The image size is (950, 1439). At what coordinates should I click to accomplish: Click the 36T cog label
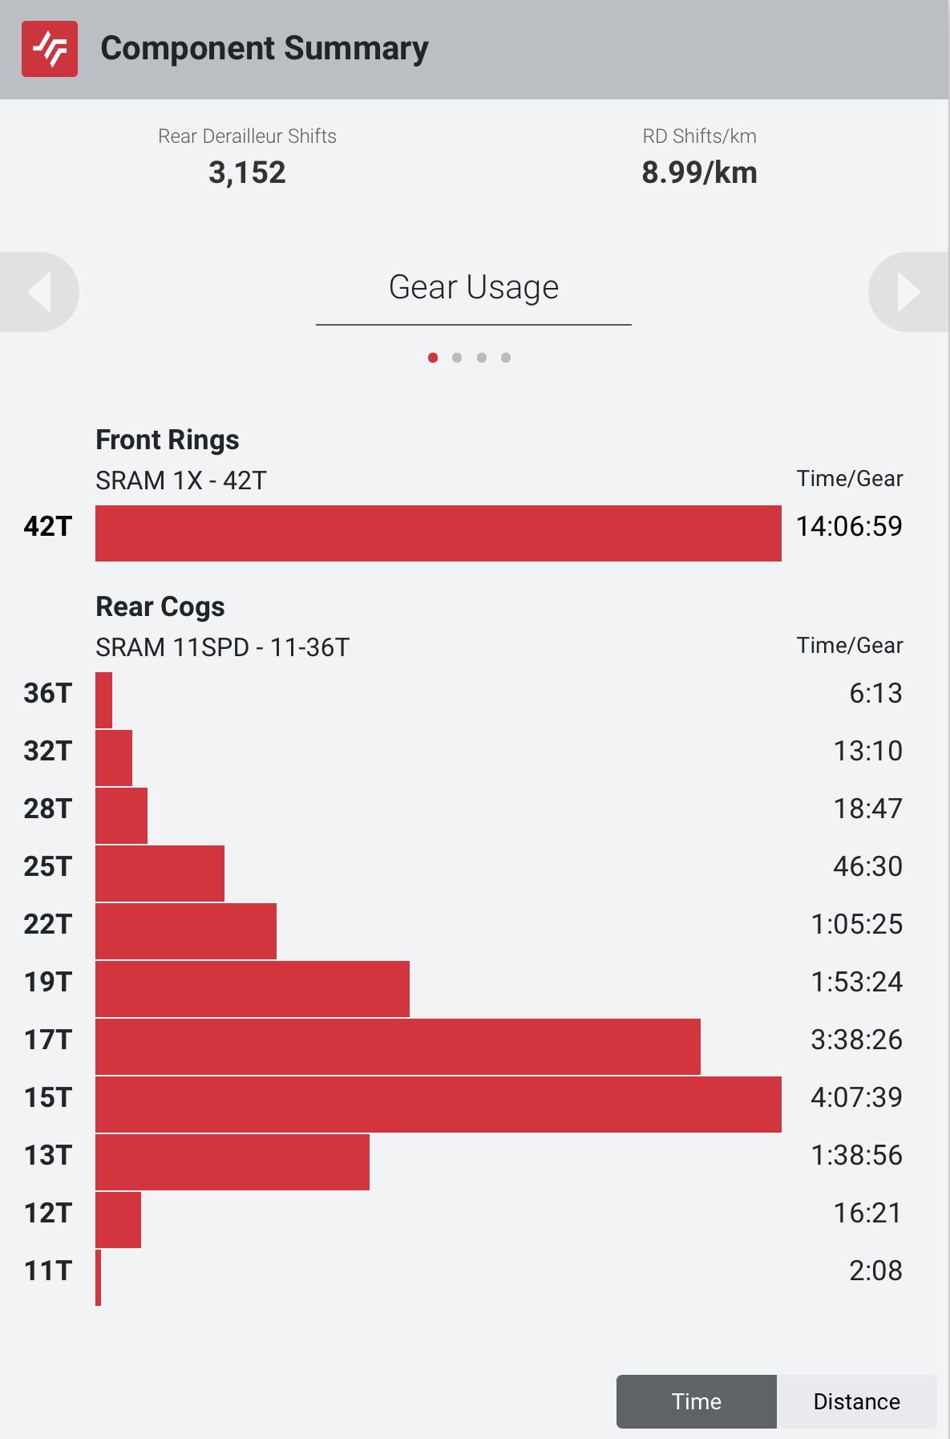(48, 693)
